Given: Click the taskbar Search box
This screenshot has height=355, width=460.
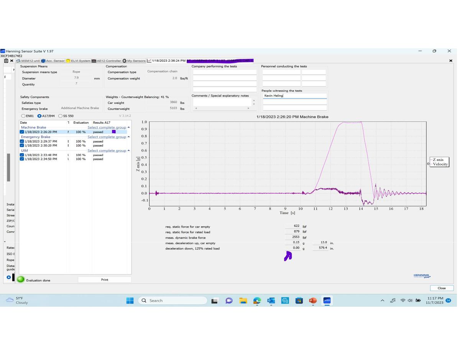Looking at the screenshot, I should (172, 301).
